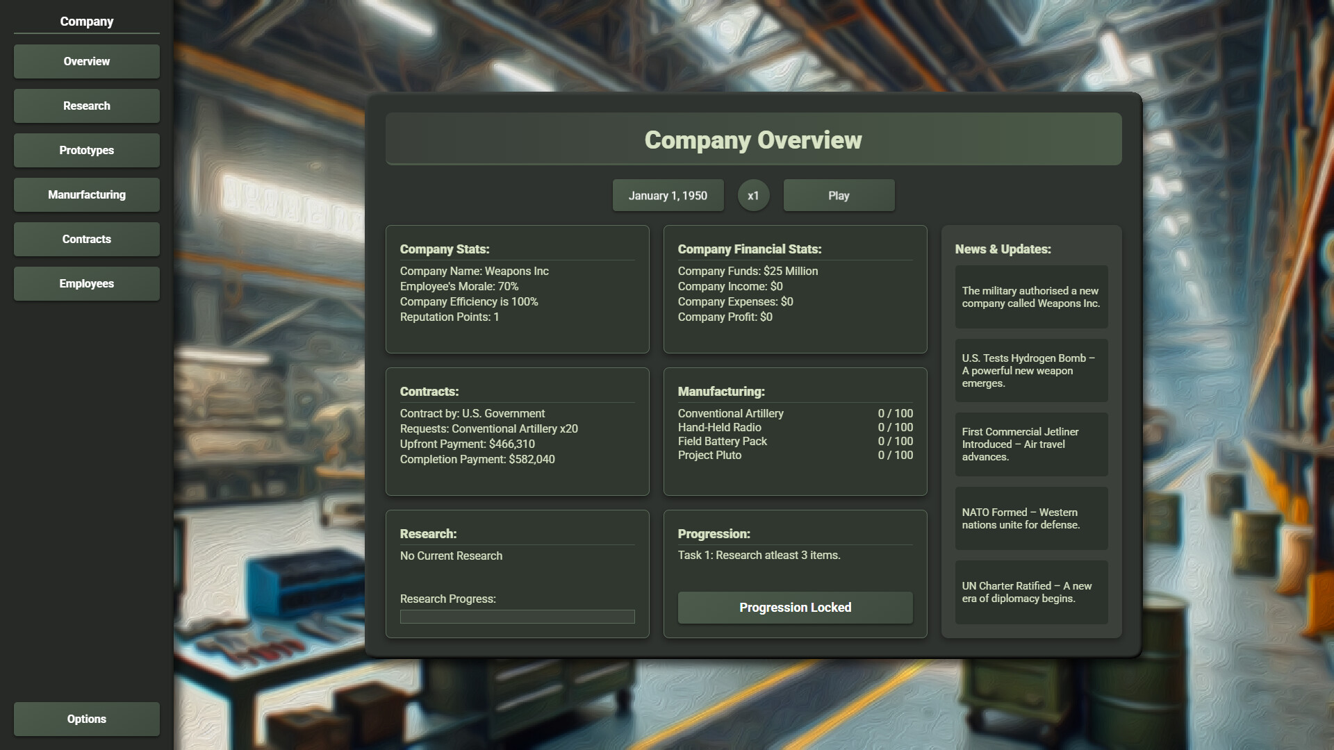Screen dimensions: 1334x750
Task: Open the Employees panel
Action: point(86,283)
